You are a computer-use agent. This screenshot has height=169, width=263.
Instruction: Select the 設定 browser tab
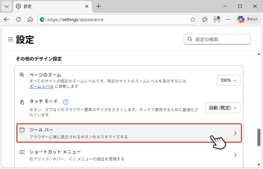[x=49, y=6]
